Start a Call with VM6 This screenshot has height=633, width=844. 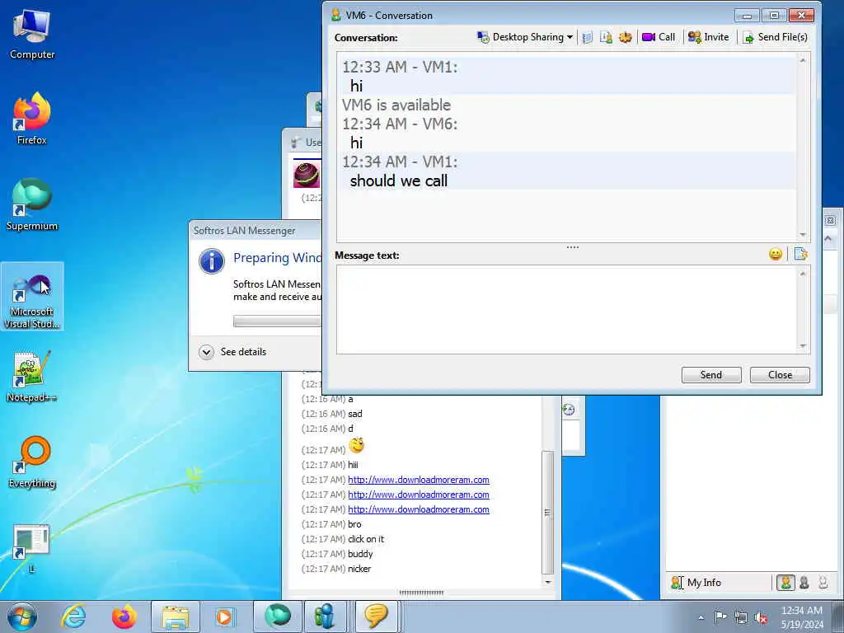pos(659,37)
